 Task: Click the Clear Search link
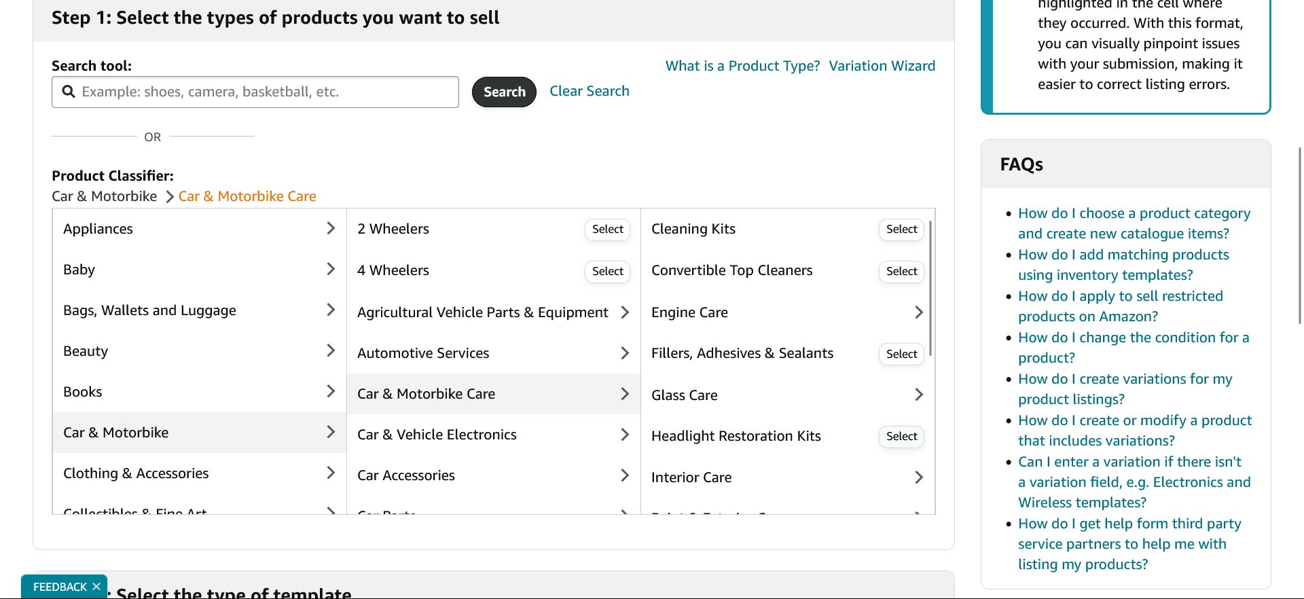pyautogui.click(x=590, y=91)
